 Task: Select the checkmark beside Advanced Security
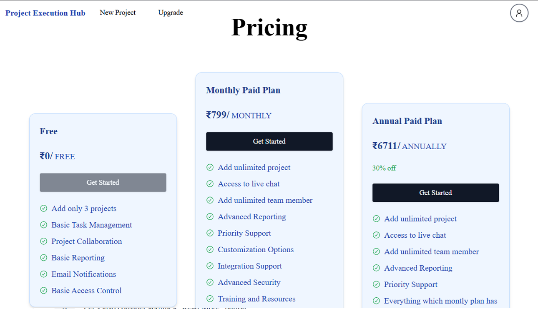coord(210,282)
